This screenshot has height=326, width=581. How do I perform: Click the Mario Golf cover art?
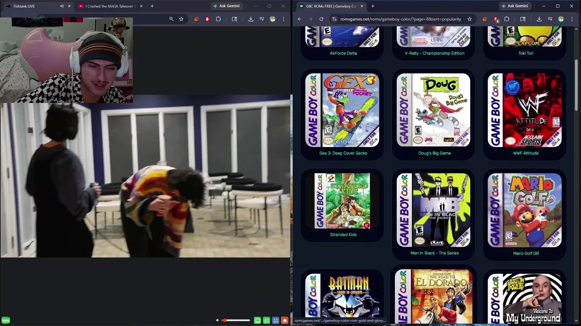525,210
